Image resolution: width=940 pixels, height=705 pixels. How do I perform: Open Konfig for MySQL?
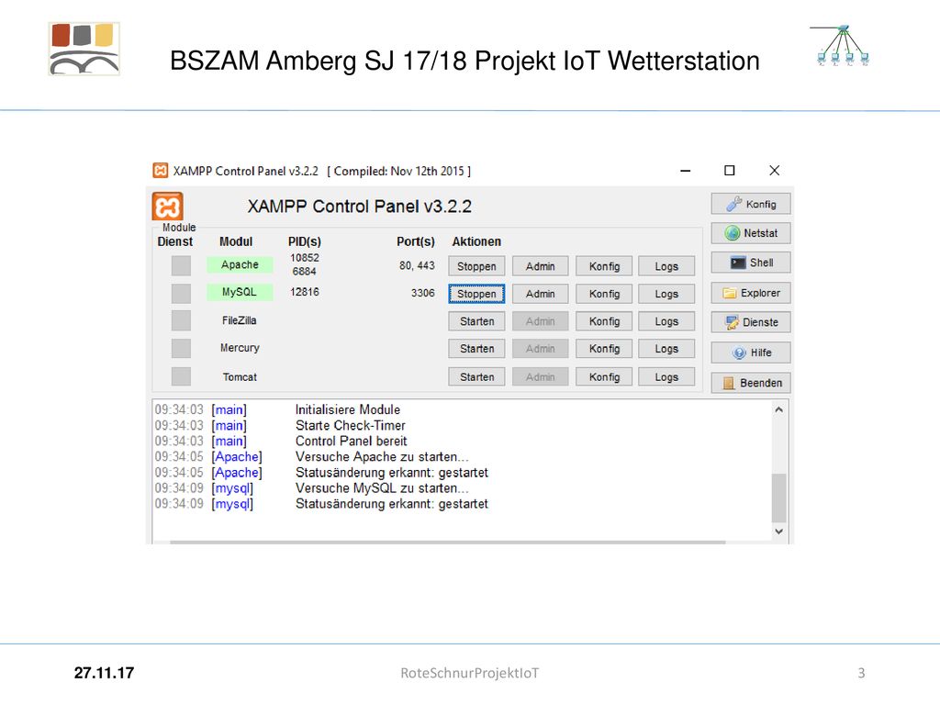(x=604, y=294)
